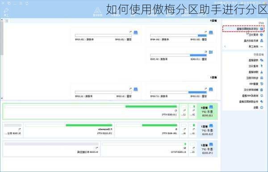The width and height of the screenshot is (268, 172).
Task: Select the 64.00GB unallocated space on Disk 2
Action: (52, 149)
